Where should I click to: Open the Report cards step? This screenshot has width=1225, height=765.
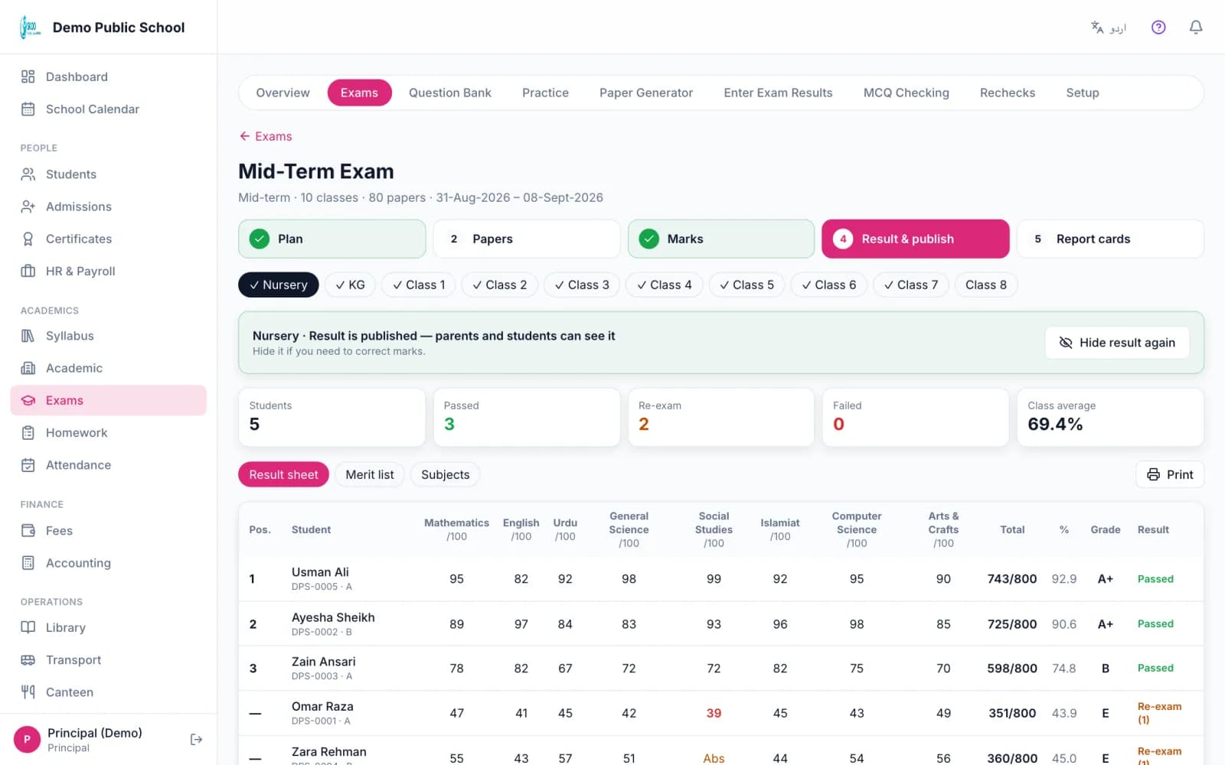coord(1110,239)
